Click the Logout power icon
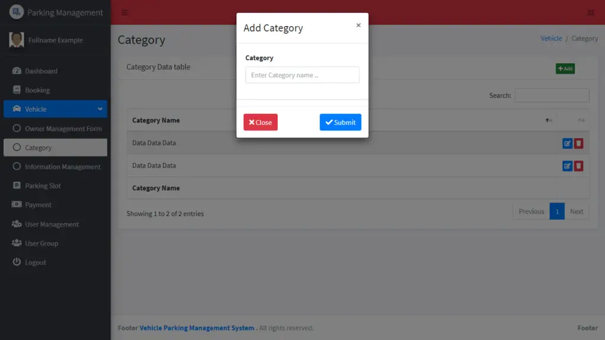Viewport: 605px width, 340px height. click(x=18, y=262)
